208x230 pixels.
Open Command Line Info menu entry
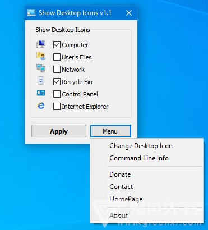point(147,158)
